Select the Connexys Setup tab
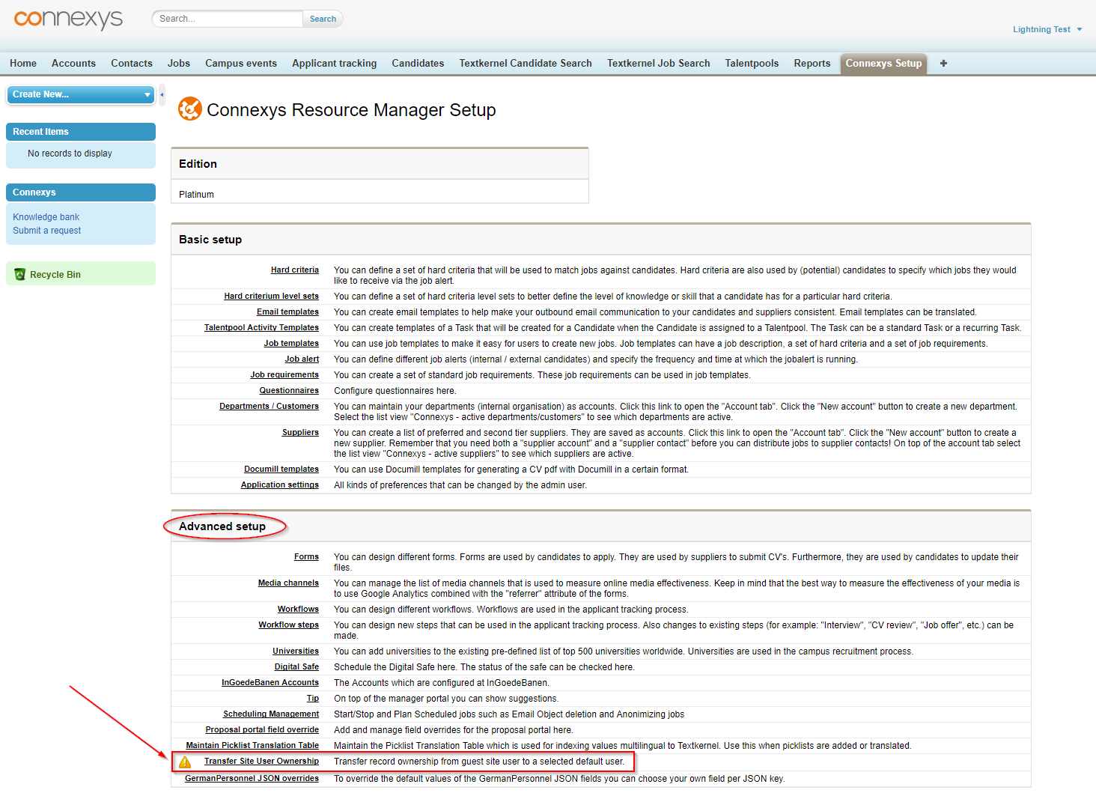1096x796 pixels. click(883, 64)
